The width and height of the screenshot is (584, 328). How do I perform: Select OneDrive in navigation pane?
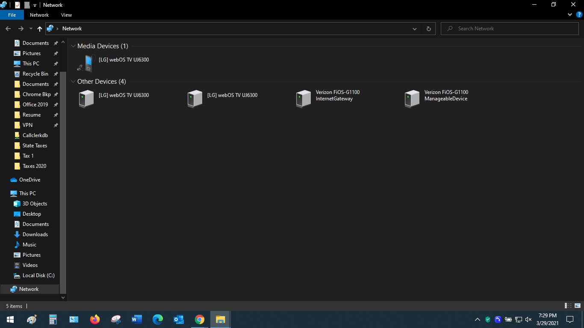29,180
